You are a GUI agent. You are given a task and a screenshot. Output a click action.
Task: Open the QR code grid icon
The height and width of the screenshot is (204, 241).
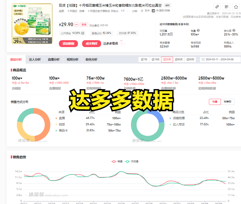(226, 7)
